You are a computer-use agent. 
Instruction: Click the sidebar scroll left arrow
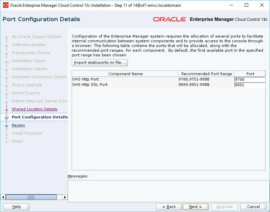3,197
